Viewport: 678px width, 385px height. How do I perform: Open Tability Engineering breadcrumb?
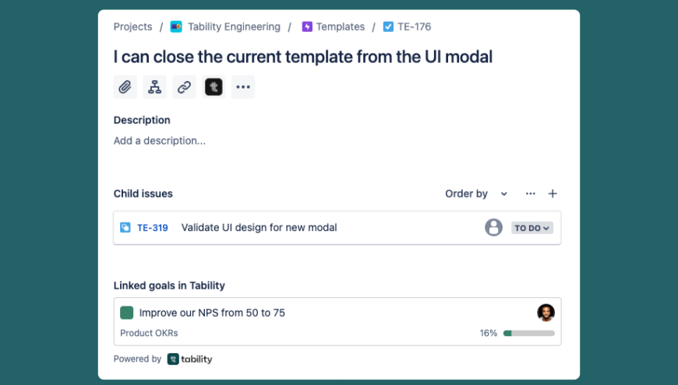point(233,26)
